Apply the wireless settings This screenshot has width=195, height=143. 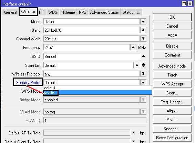[x=172, y=35]
